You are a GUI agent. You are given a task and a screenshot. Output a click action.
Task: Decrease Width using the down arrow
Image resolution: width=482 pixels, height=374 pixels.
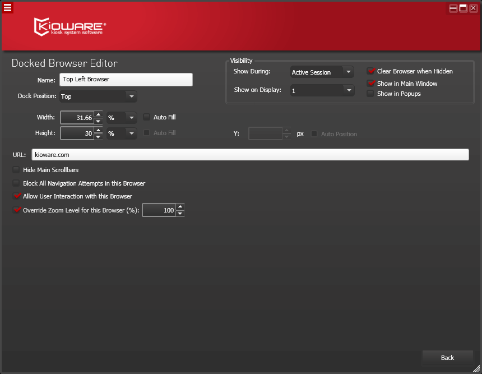(x=98, y=121)
